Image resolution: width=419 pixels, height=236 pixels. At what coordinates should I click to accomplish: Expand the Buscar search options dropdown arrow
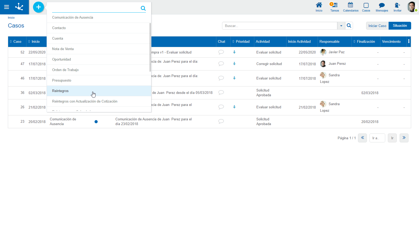click(341, 26)
